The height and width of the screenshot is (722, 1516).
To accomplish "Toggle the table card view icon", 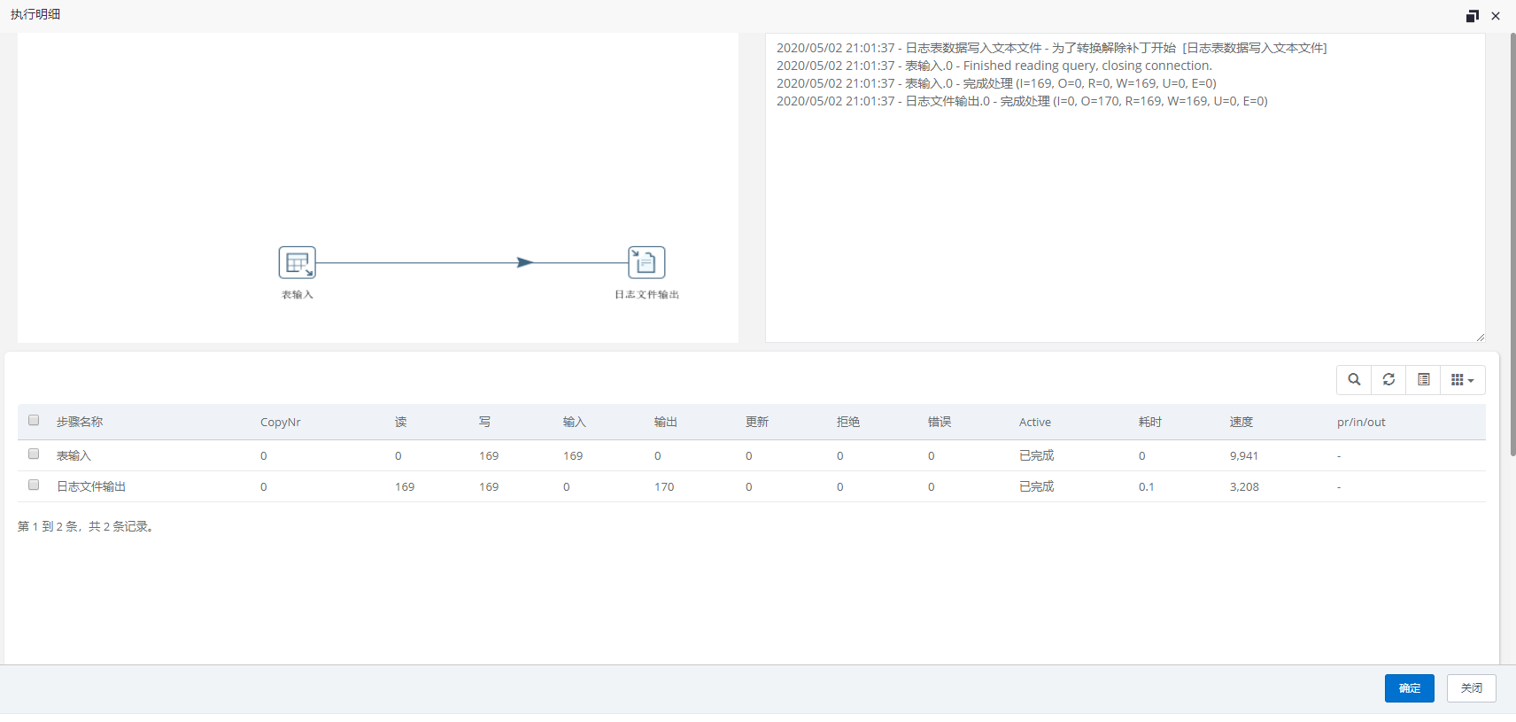I will coord(1423,379).
